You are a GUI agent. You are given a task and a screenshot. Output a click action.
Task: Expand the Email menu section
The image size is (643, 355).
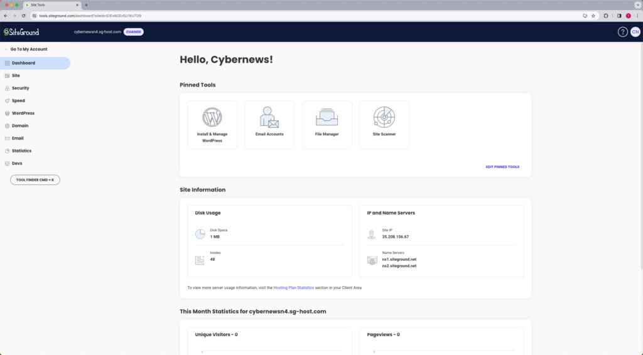pos(35,139)
